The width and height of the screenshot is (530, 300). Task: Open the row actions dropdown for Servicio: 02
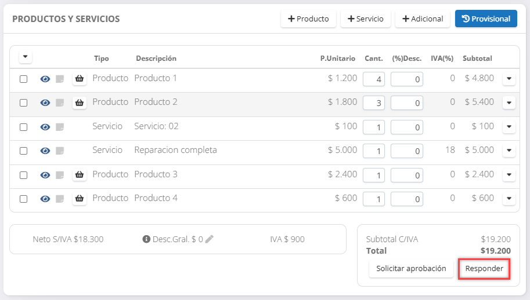(509, 127)
